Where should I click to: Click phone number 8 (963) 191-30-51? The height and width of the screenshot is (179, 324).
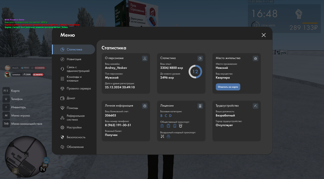coord(118,125)
